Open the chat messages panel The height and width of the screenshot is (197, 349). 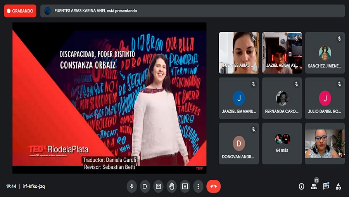(x=326, y=187)
